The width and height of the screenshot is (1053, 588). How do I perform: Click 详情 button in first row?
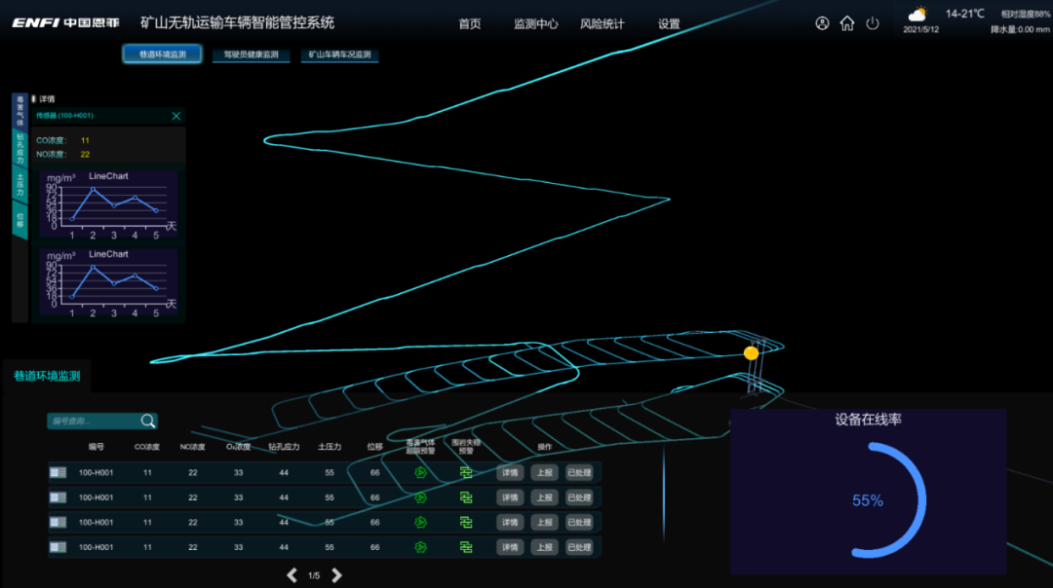[x=509, y=472]
